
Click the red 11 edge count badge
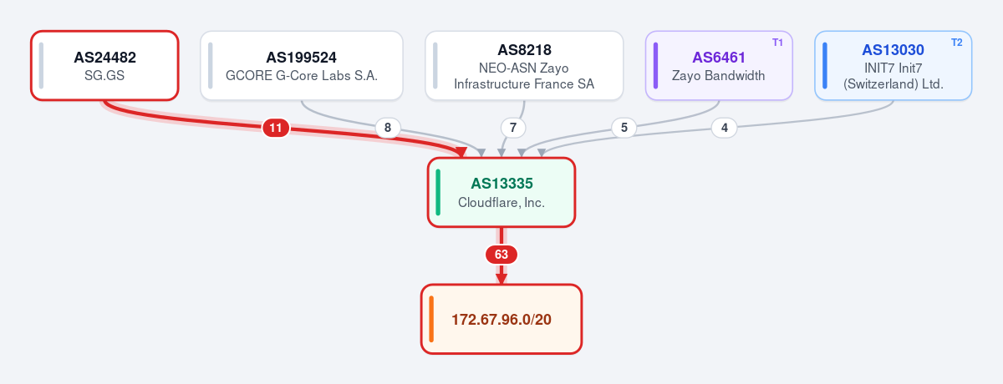[276, 128]
